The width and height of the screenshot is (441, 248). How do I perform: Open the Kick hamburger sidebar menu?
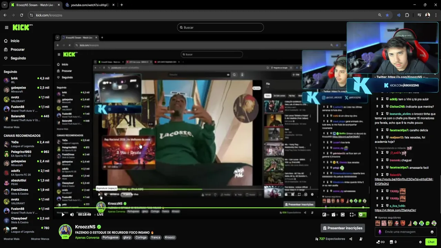point(7,28)
